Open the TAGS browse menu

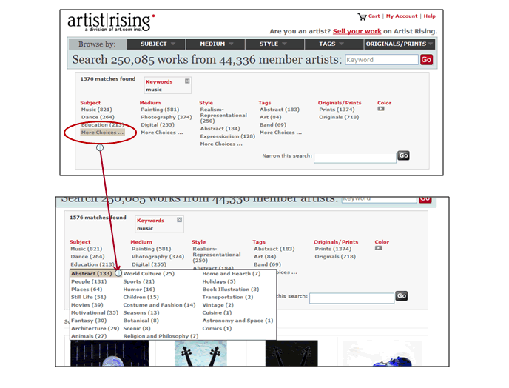point(331,44)
